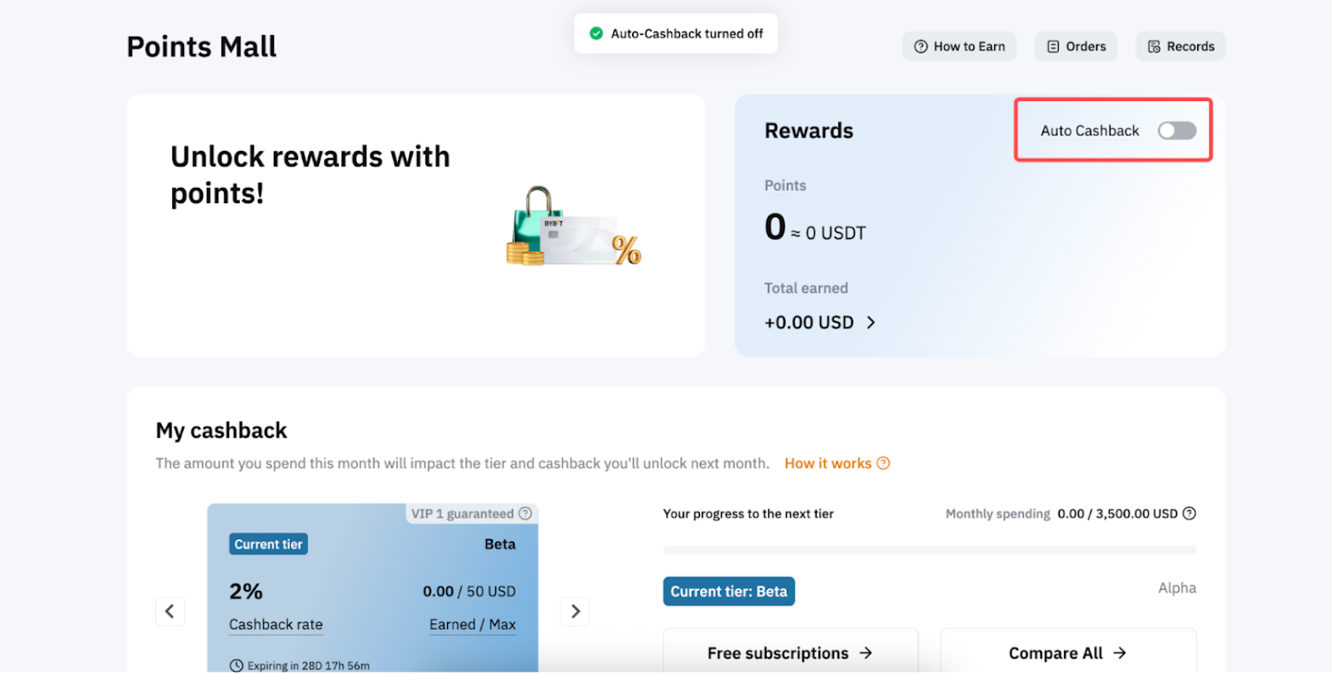Select the Current tier: Beta label
The height and width of the screenshot is (674, 1332).
tap(728, 592)
